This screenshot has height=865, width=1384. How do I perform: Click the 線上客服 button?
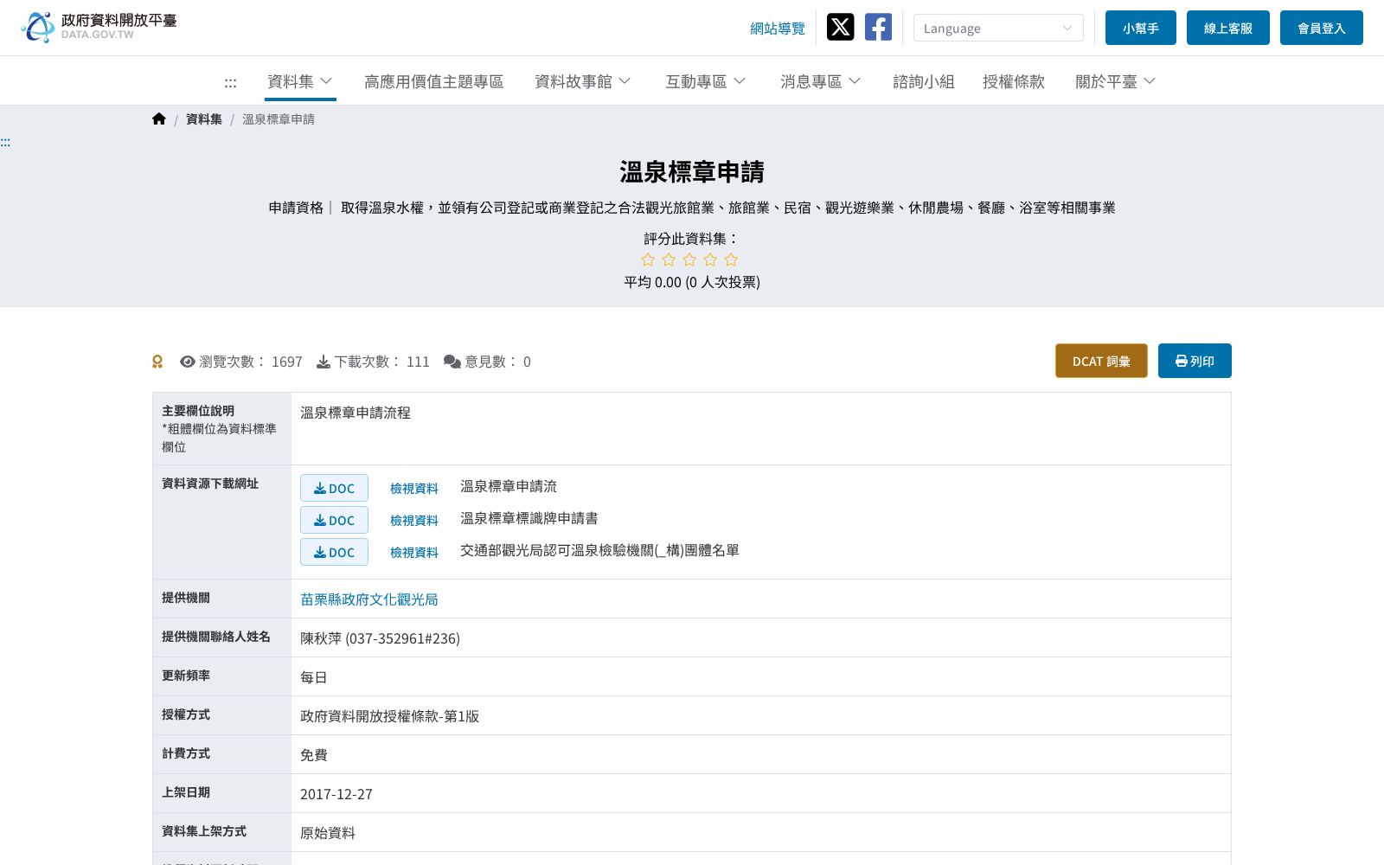1228,28
